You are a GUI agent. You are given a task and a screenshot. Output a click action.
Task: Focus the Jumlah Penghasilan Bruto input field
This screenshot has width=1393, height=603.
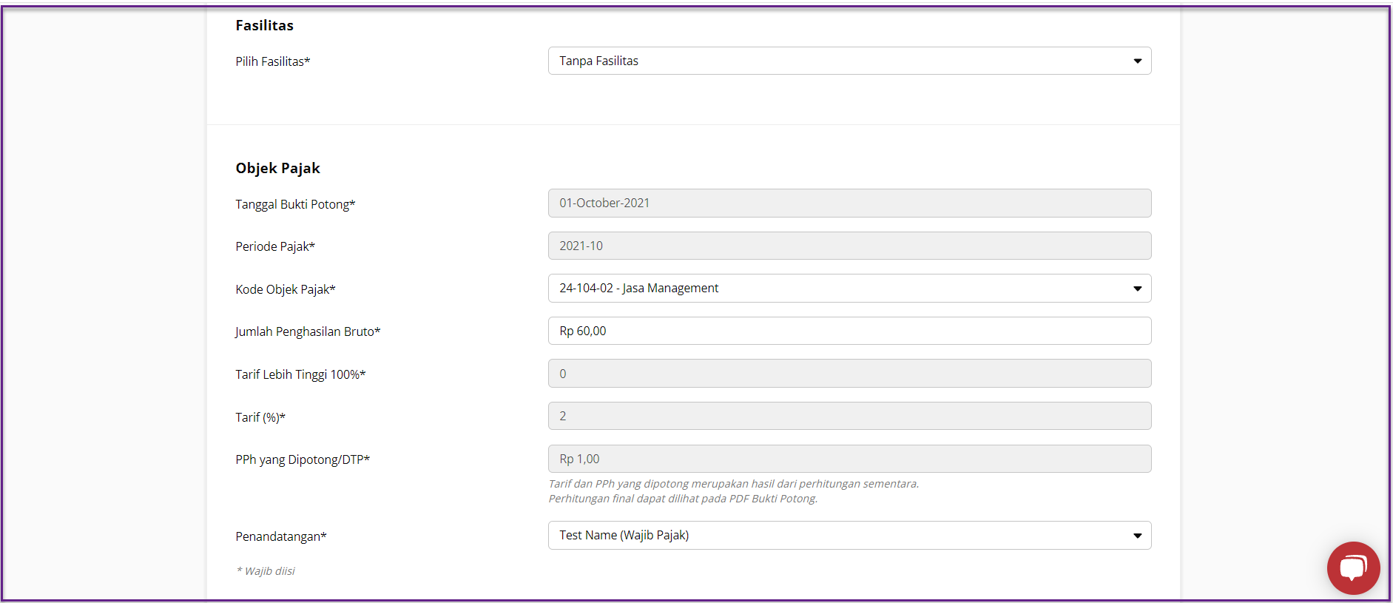(849, 331)
